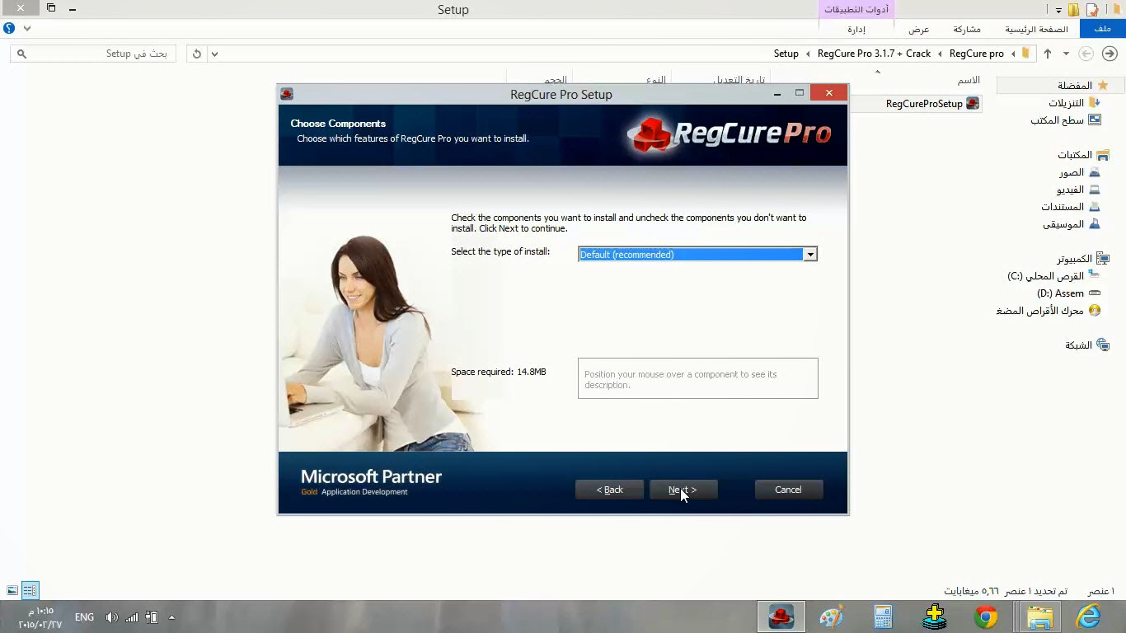1126x633 pixels.
Task: Click the magnifier icon in Explorer search
Action: [21, 54]
